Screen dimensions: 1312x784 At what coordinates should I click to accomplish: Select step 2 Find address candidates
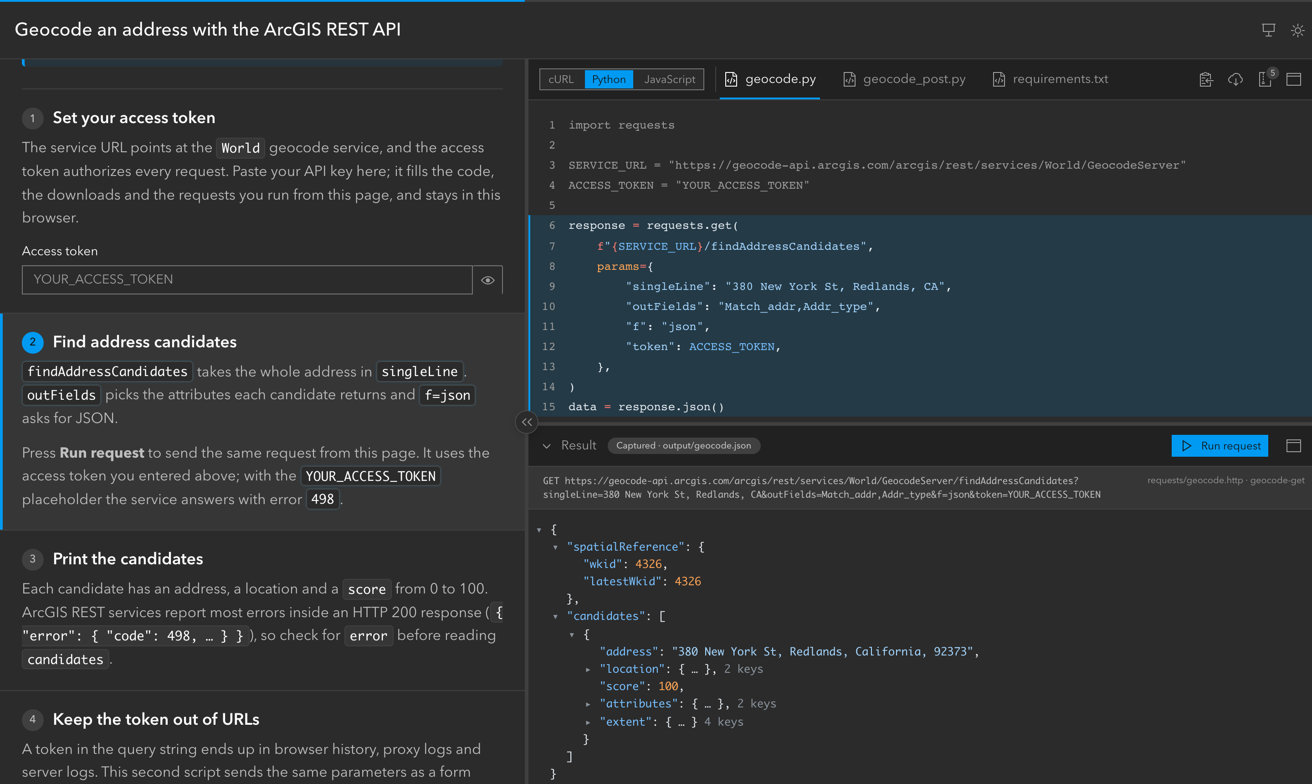pyautogui.click(x=145, y=342)
